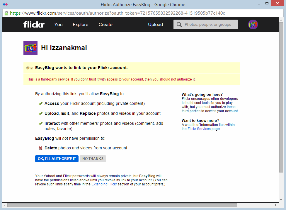This screenshot has width=286, height=210.
Task: Open the You menu
Action: click(58, 24)
